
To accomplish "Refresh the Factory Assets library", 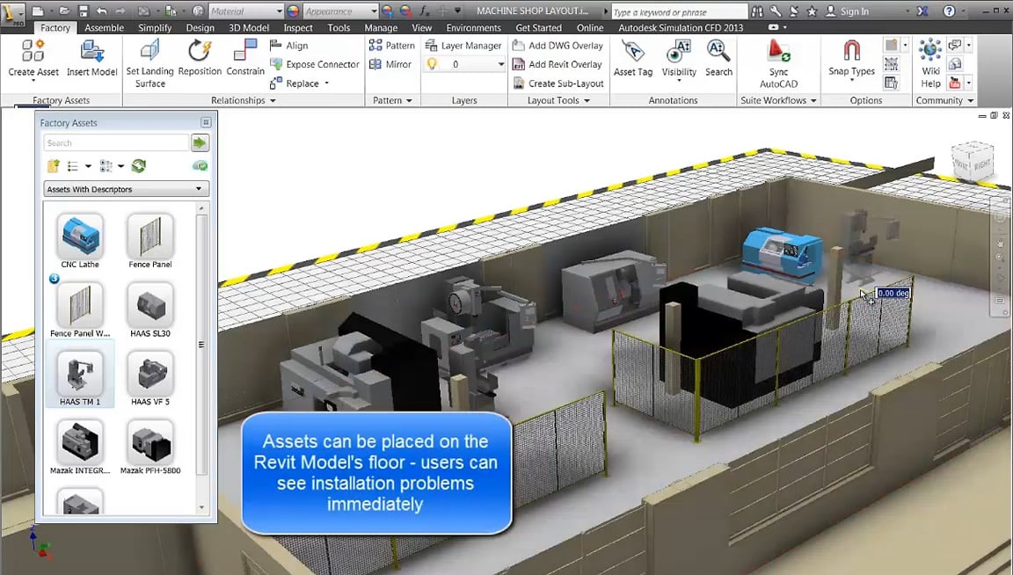I will coord(141,165).
